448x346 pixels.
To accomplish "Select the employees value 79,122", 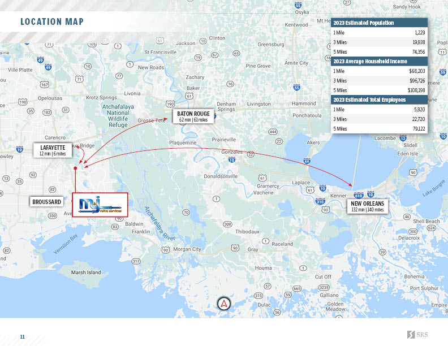I will click(419, 129).
